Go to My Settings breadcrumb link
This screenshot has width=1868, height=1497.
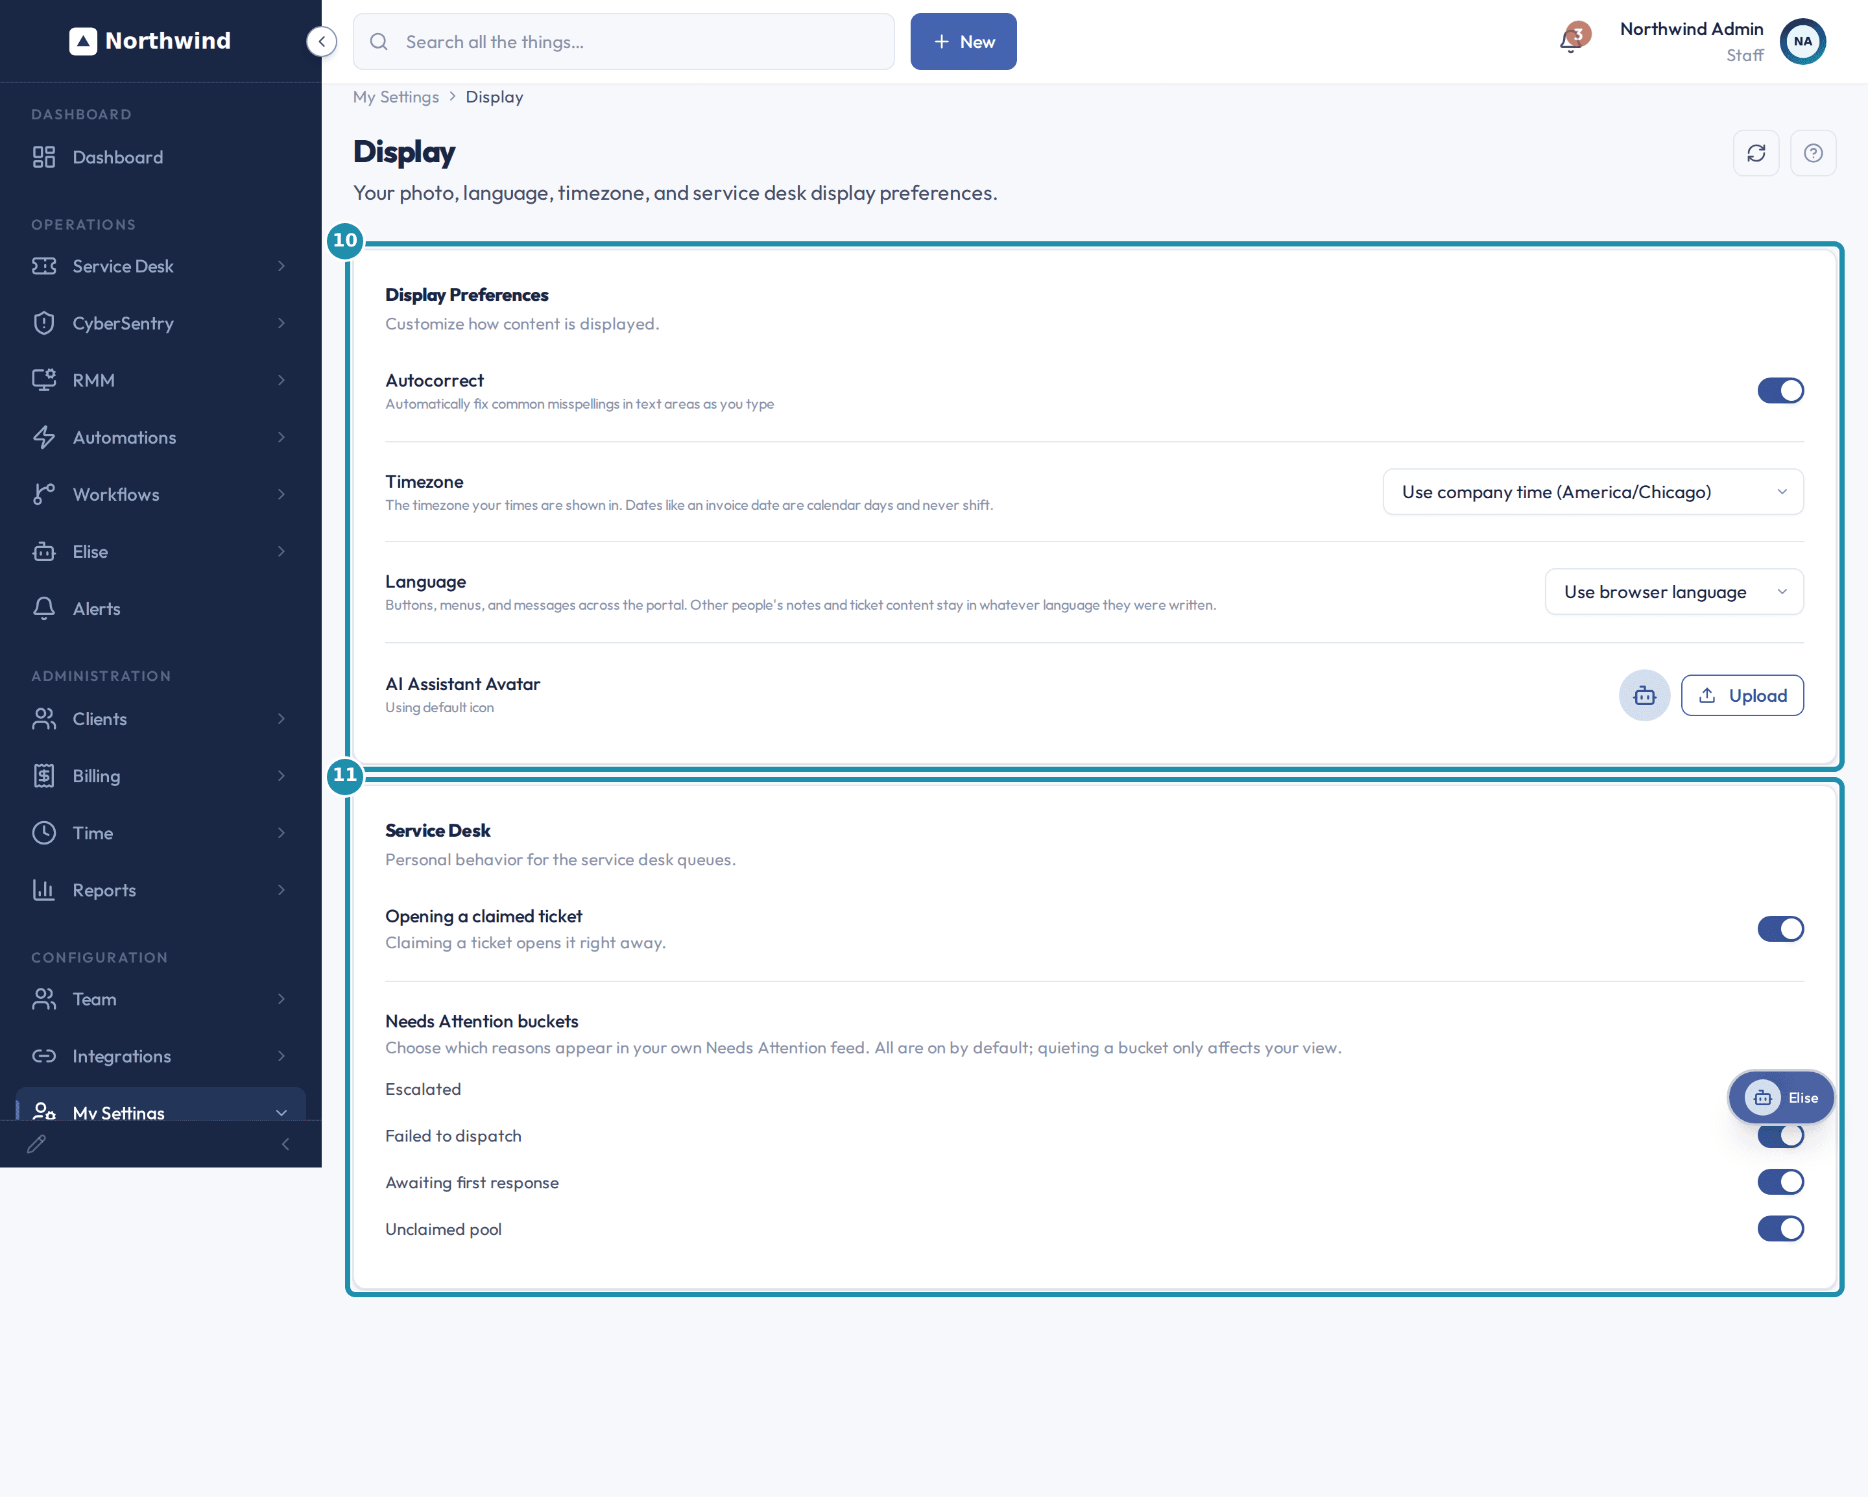pos(396,97)
